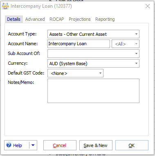Click the Save & New button
This screenshot has width=155, height=156.
click(96, 145)
